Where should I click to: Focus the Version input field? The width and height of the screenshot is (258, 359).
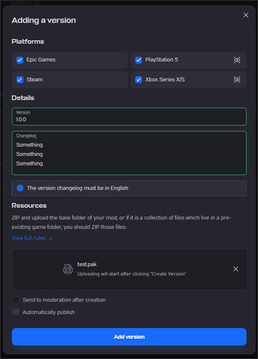(129, 117)
